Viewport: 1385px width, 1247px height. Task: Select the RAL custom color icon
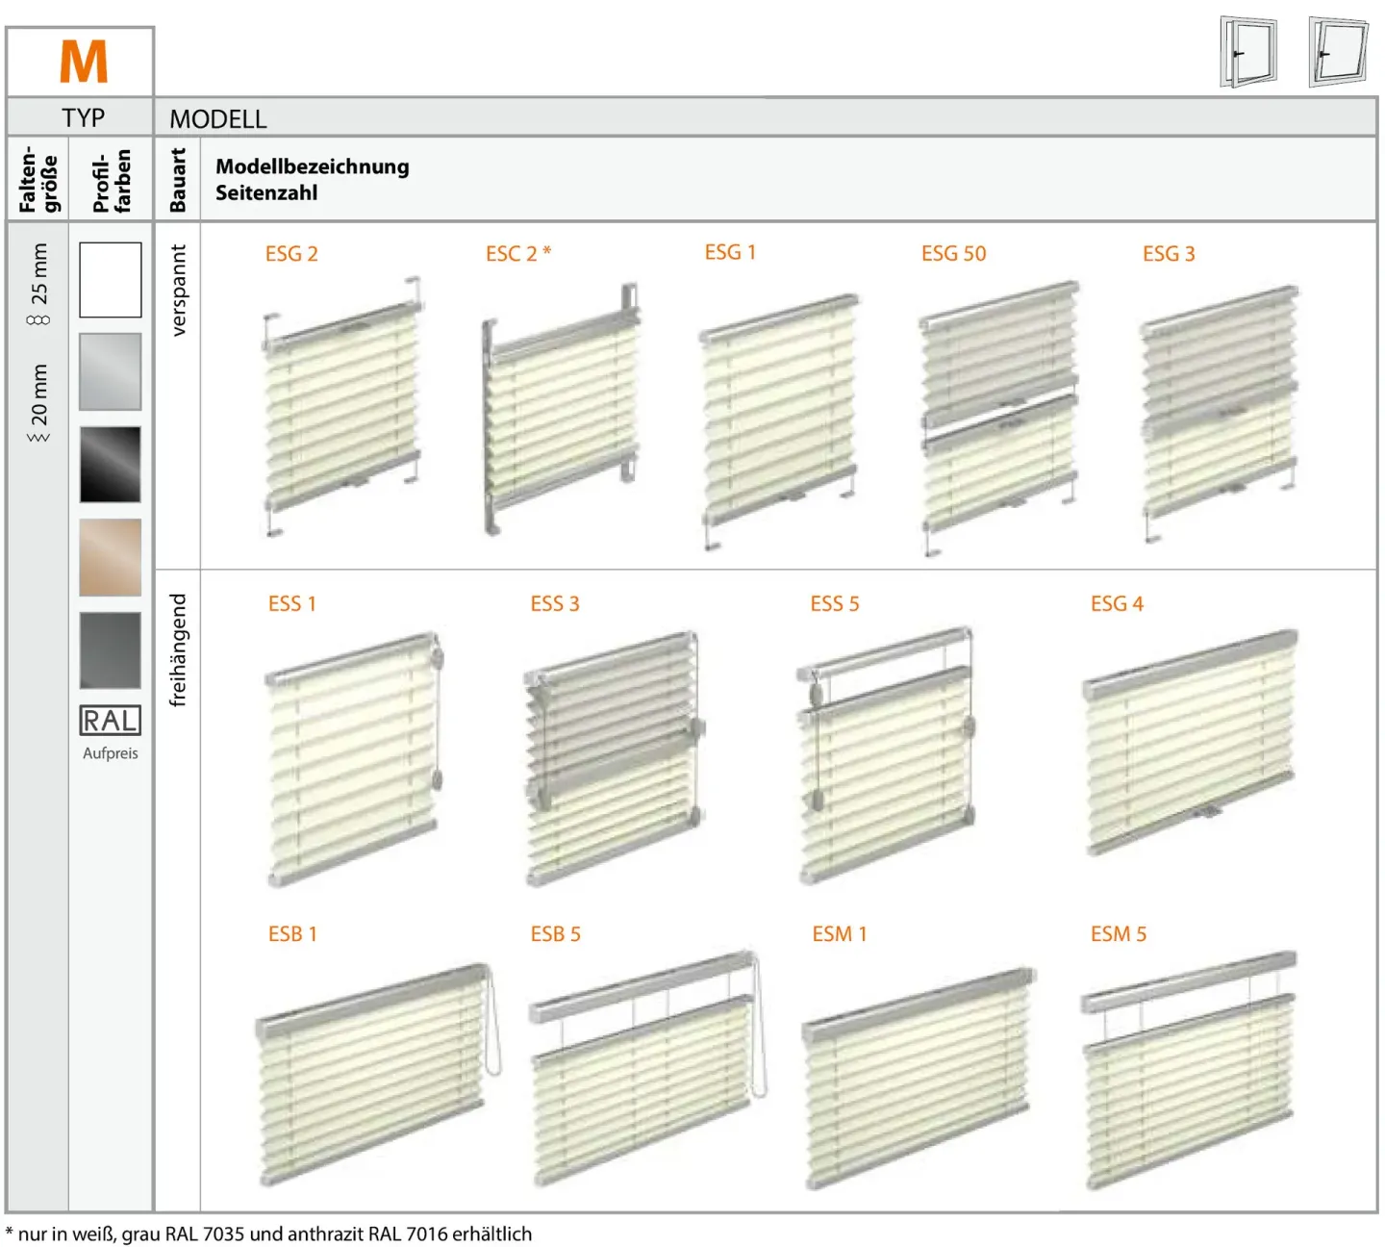point(110,721)
